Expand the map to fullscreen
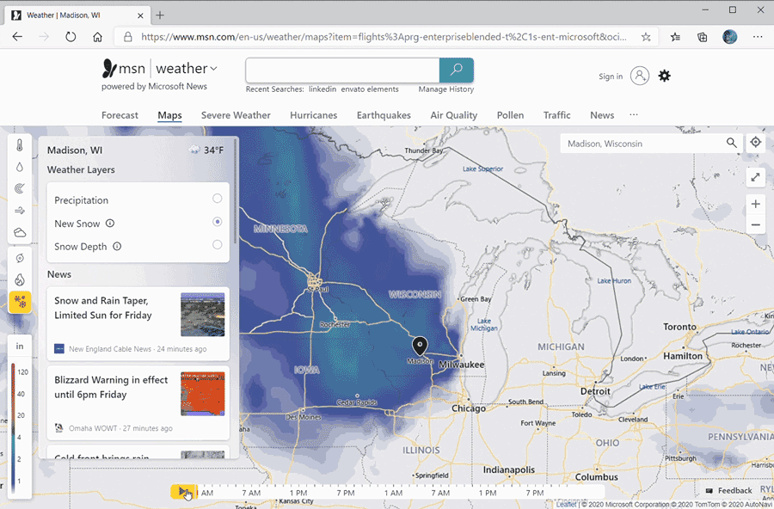The height and width of the screenshot is (509, 774). (x=755, y=177)
